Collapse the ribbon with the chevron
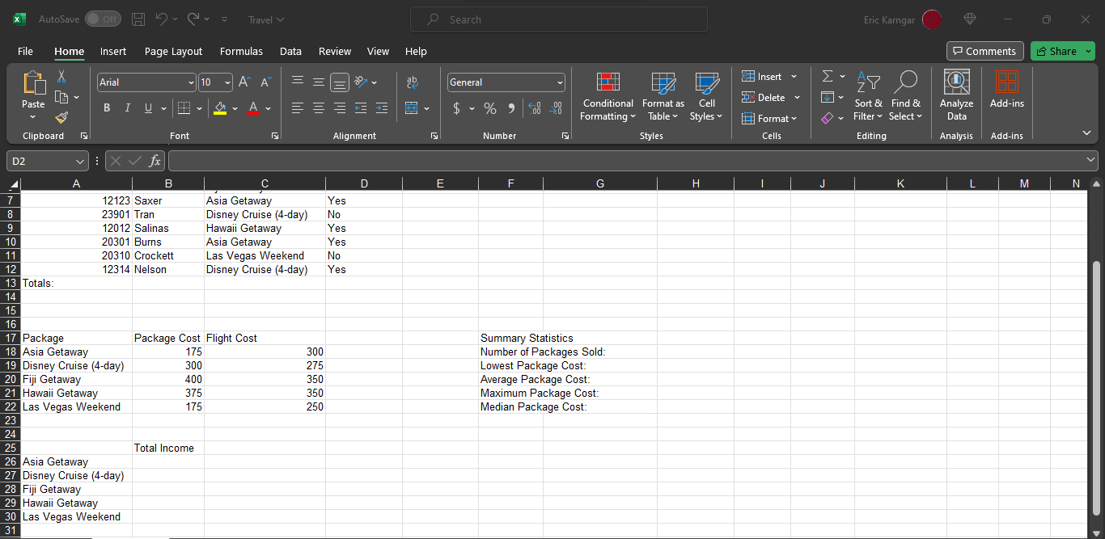1105x539 pixels. (x=1086, y=132)
